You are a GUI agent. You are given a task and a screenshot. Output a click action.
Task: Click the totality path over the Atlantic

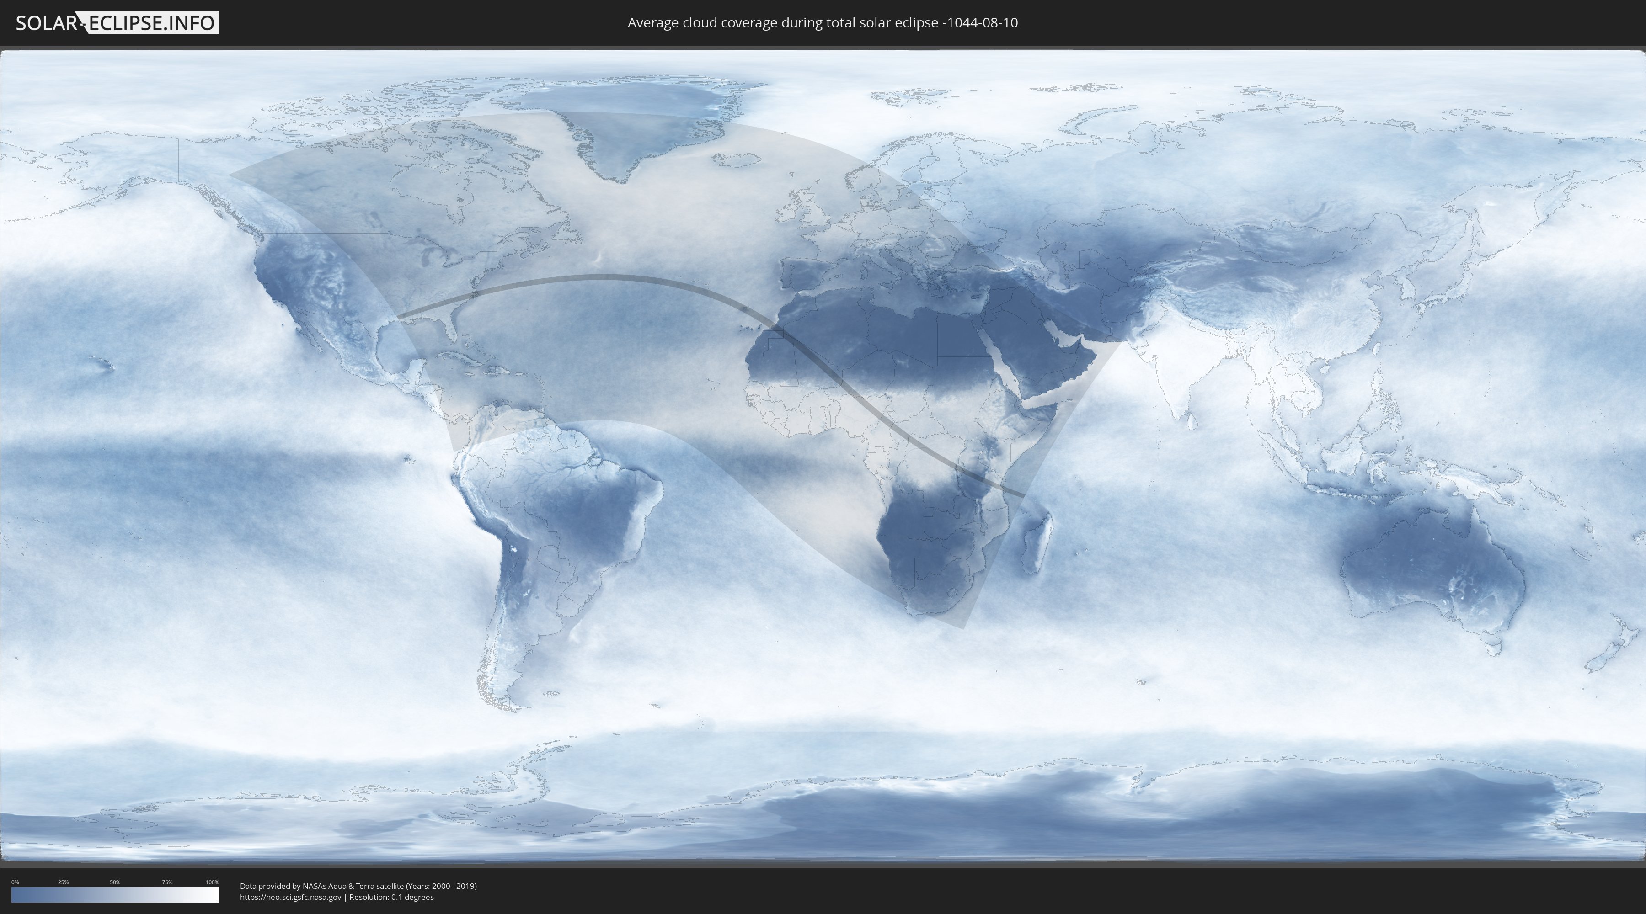tap(607, 276)
